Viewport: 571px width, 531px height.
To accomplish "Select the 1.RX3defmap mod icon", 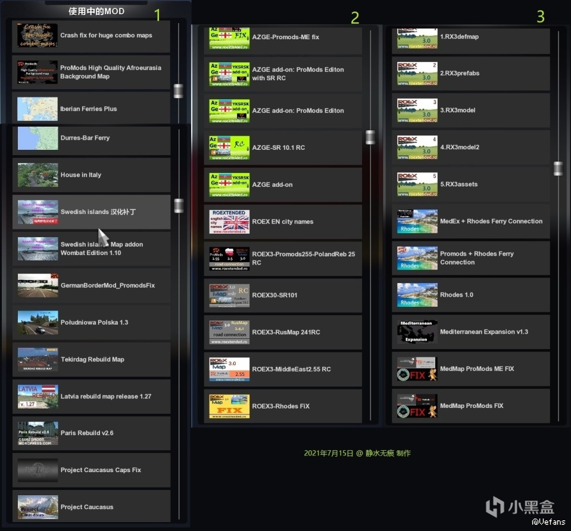I will [x=417, y=38].
